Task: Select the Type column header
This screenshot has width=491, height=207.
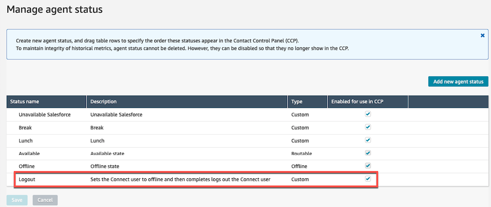Action: click(x=308, y=102)
